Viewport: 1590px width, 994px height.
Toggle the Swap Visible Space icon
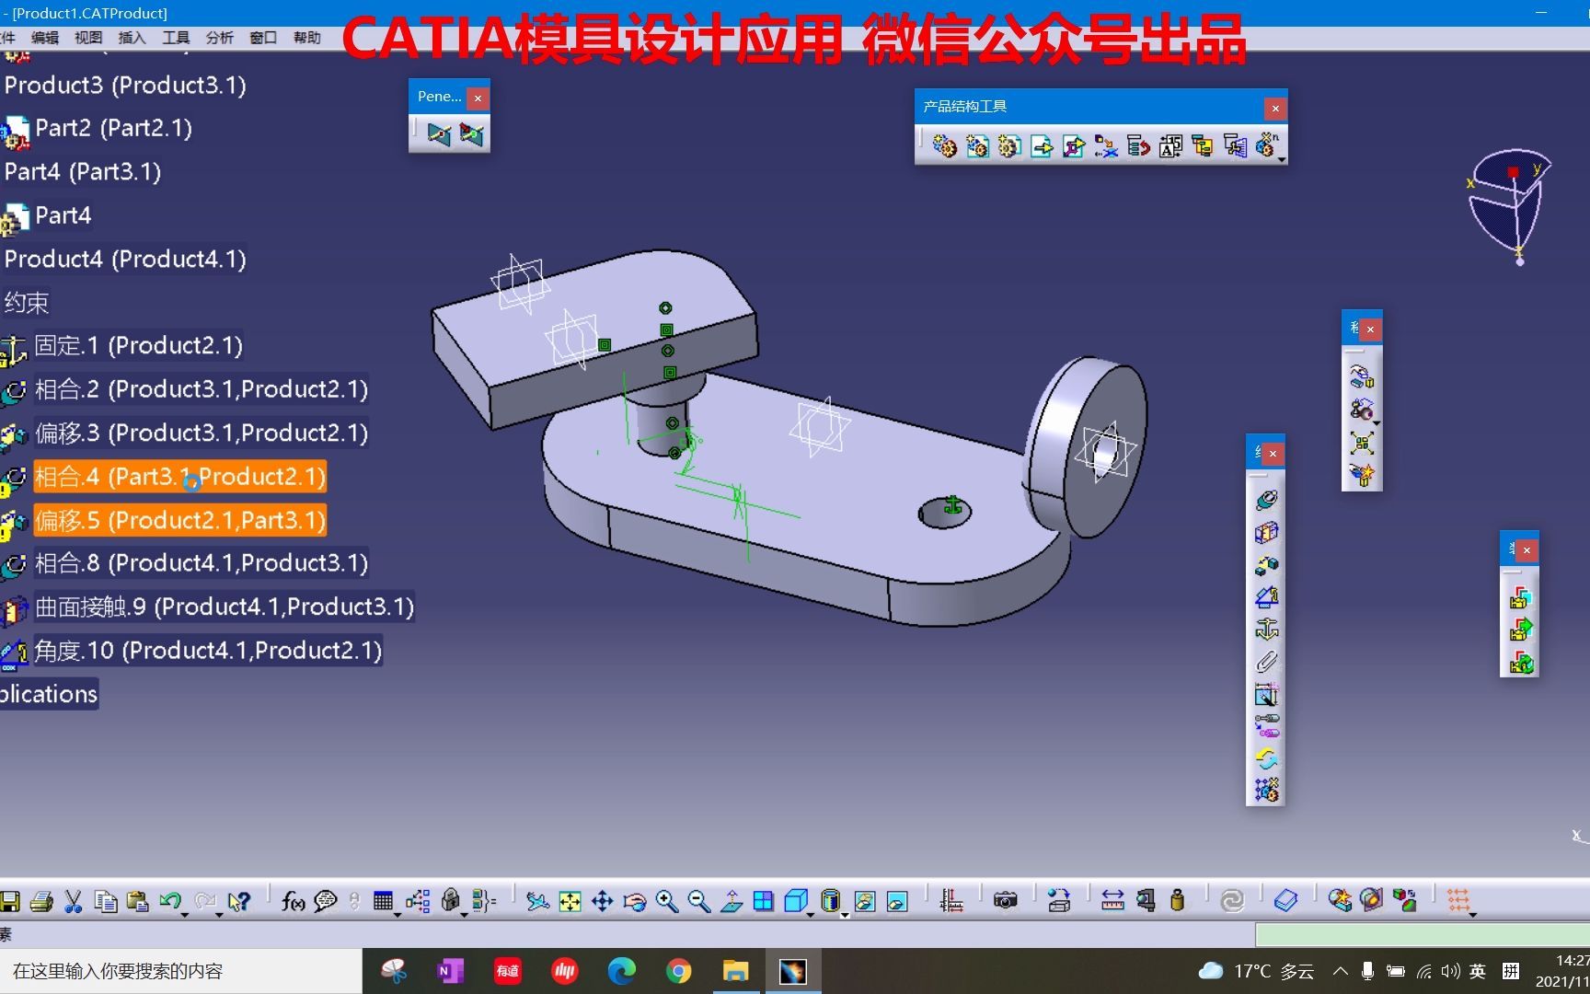(897, 901)
